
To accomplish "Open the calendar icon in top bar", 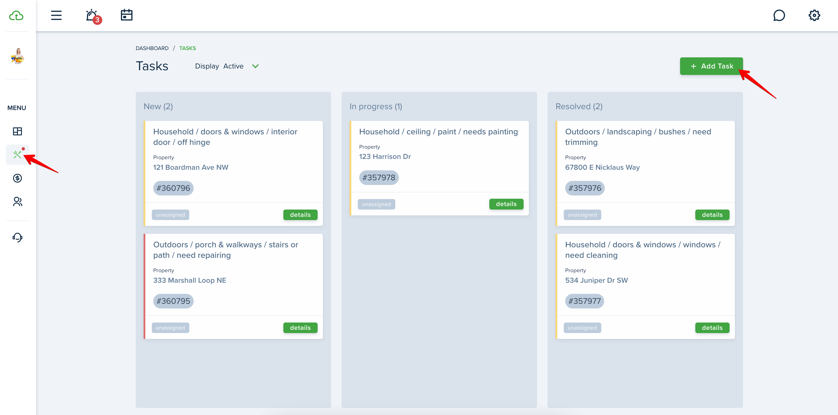I will tap(127, 15).
